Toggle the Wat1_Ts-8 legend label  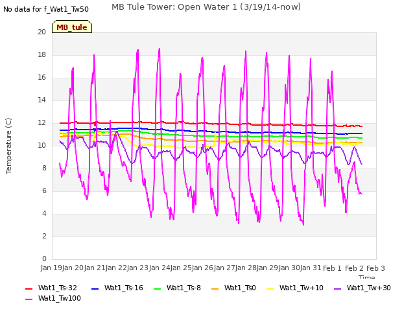click(x=184, y=288)
